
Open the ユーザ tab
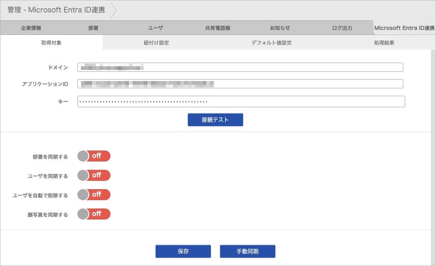(156, 28)
